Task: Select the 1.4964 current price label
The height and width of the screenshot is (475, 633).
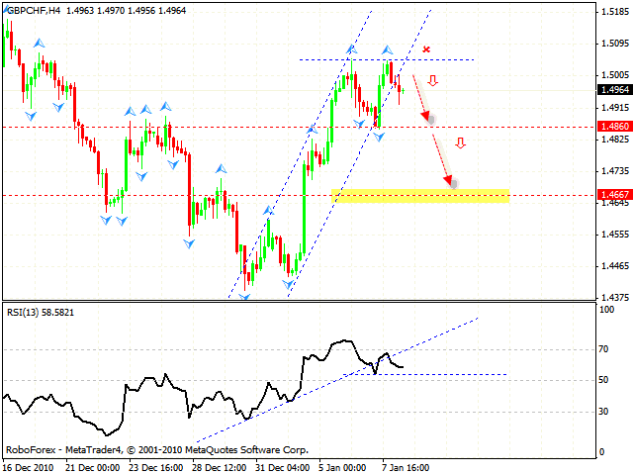Action: [614, 90]
